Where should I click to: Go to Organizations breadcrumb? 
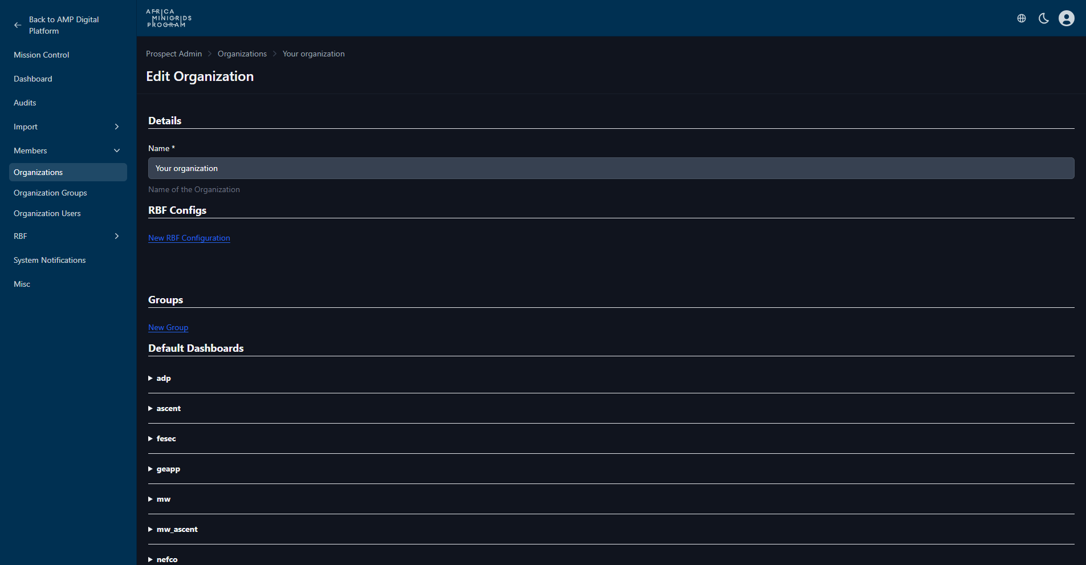coord(242,54)
